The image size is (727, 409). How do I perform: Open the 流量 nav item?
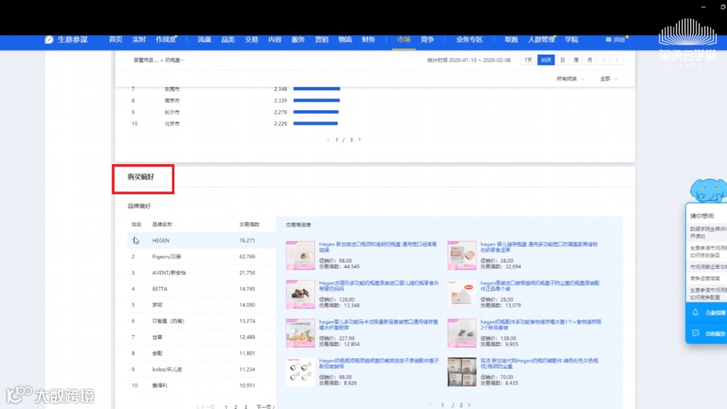click(x=205, y=40)
